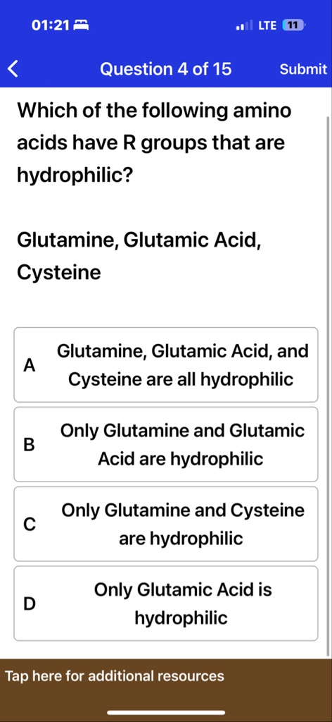Viewport: 332px width, 722px height.
Task: Select answer A, all are hydrophilic
Action: pyautogui.click(x=166, y=365)
